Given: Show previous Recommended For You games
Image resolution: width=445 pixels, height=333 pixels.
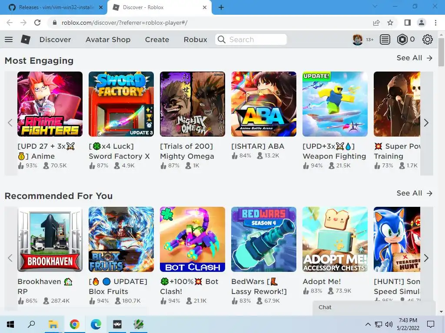Looking at the screenshot, I should 10,258.
